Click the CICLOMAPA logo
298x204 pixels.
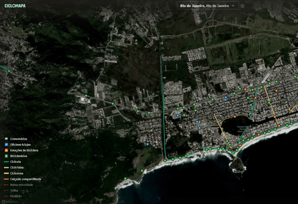click(15, 6)
